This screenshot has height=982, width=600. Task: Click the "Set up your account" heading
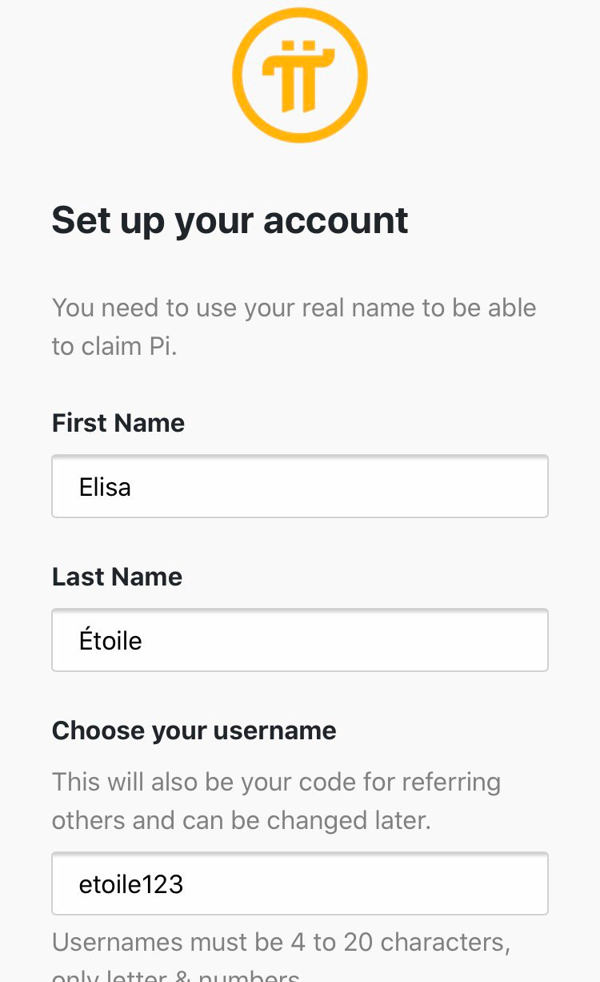[230, 220]
